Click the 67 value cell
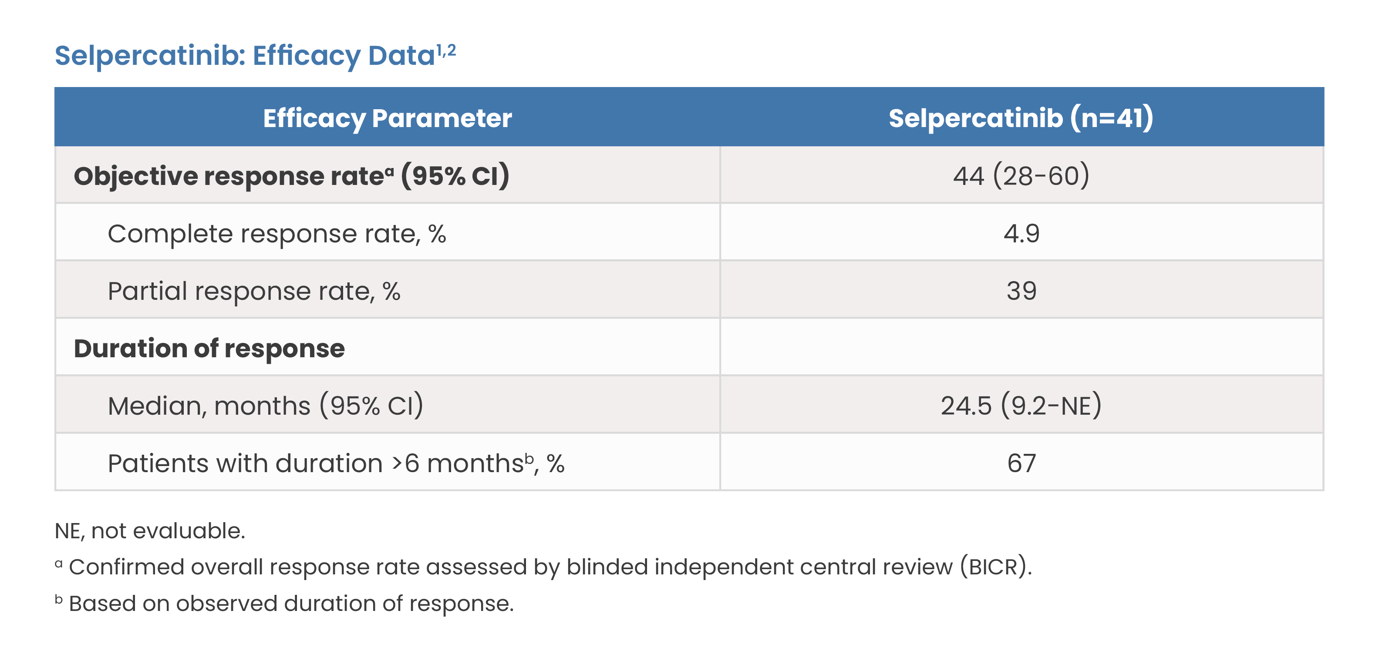 tap(1021, 463)
